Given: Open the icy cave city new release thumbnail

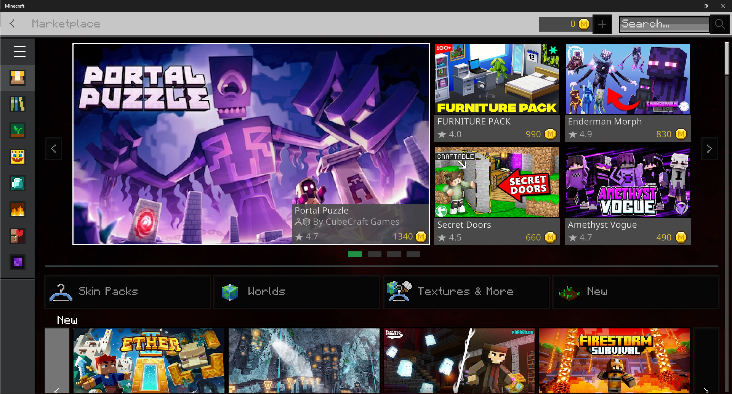Looking at the screenshot, I should (304, 361).
